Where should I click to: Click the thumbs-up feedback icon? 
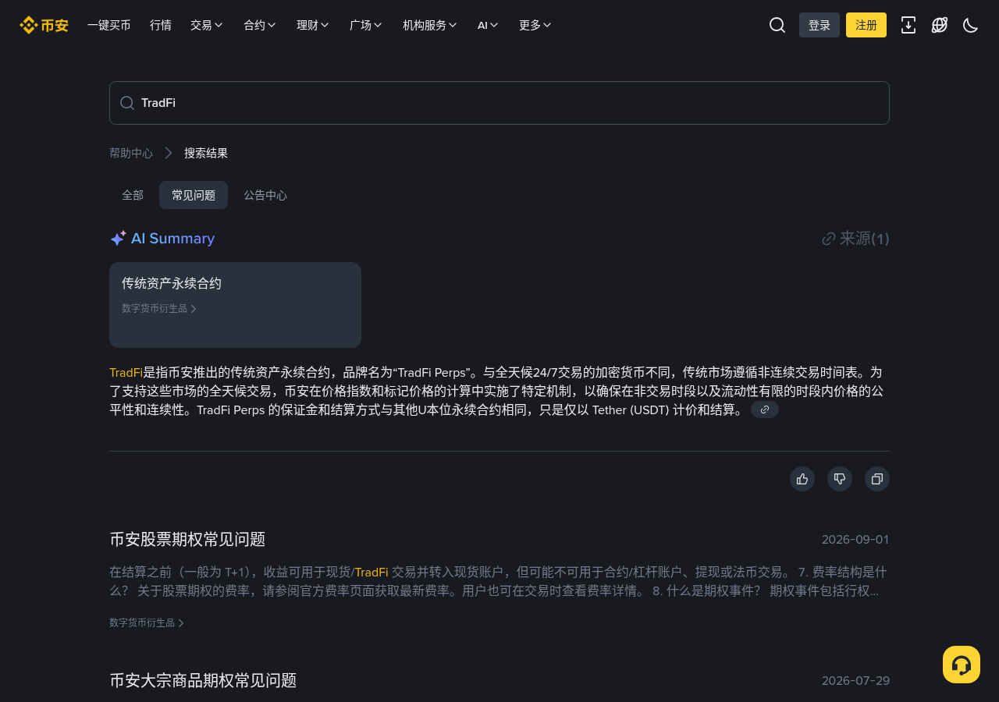(802, 479)
